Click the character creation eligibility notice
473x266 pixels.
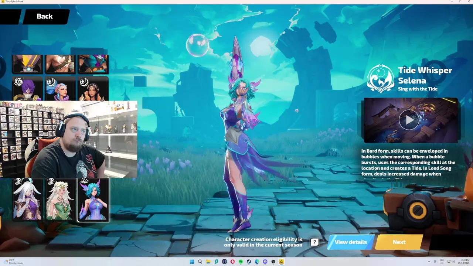coord(263,242)
